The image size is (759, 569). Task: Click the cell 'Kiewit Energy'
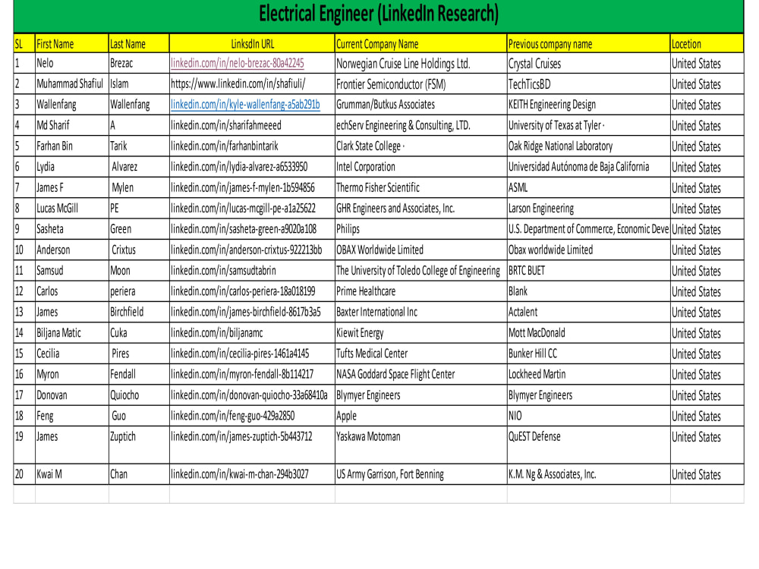click(420, 333)
